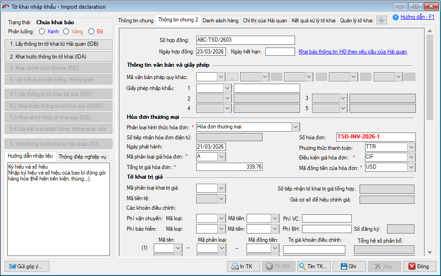The width and height of the screenshot is (441, 276).
Task: Open Điều kiện giá hóa đơn CIF dropdown
Action: pyautogui.click(x=411, y=157)
